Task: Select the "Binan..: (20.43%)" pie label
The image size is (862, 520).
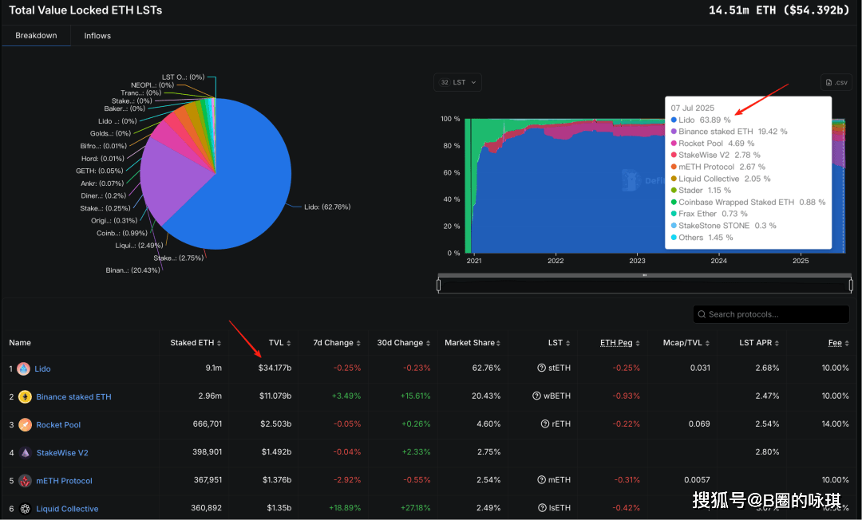Action: click(x=133, y=270)
